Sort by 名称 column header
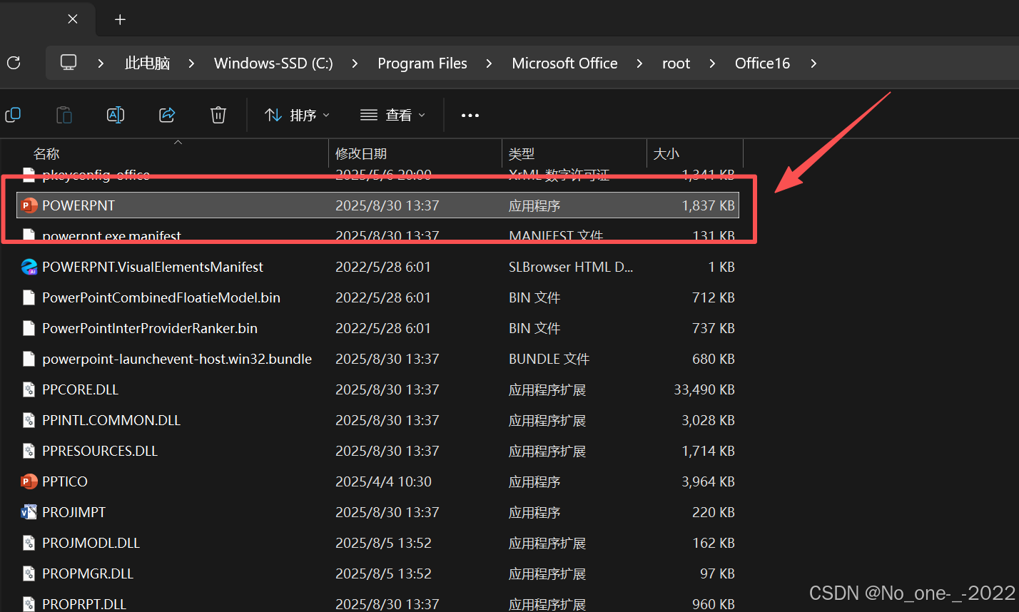Image resolution: width=1019 pixels, height=612 pixels. click(46, 153)
